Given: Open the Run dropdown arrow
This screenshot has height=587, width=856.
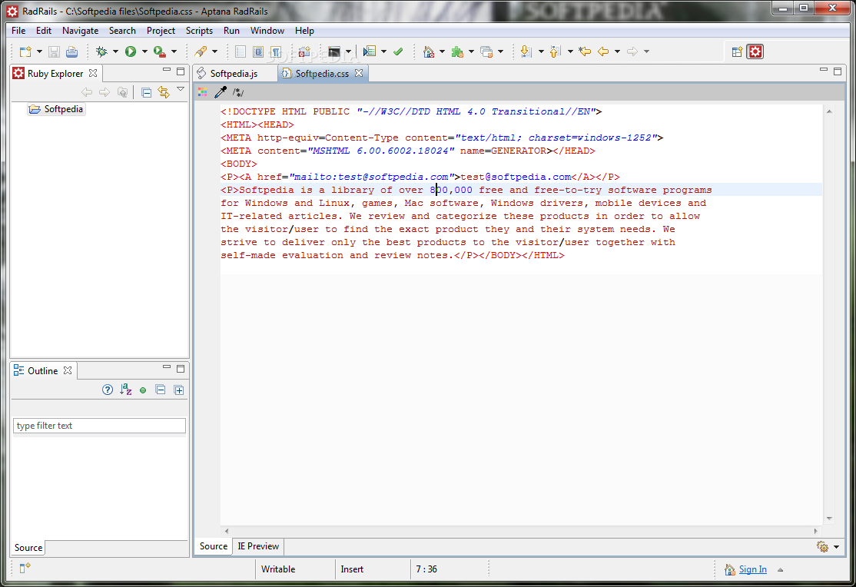Looking at the screenshot, I should (x=144, y=52).
